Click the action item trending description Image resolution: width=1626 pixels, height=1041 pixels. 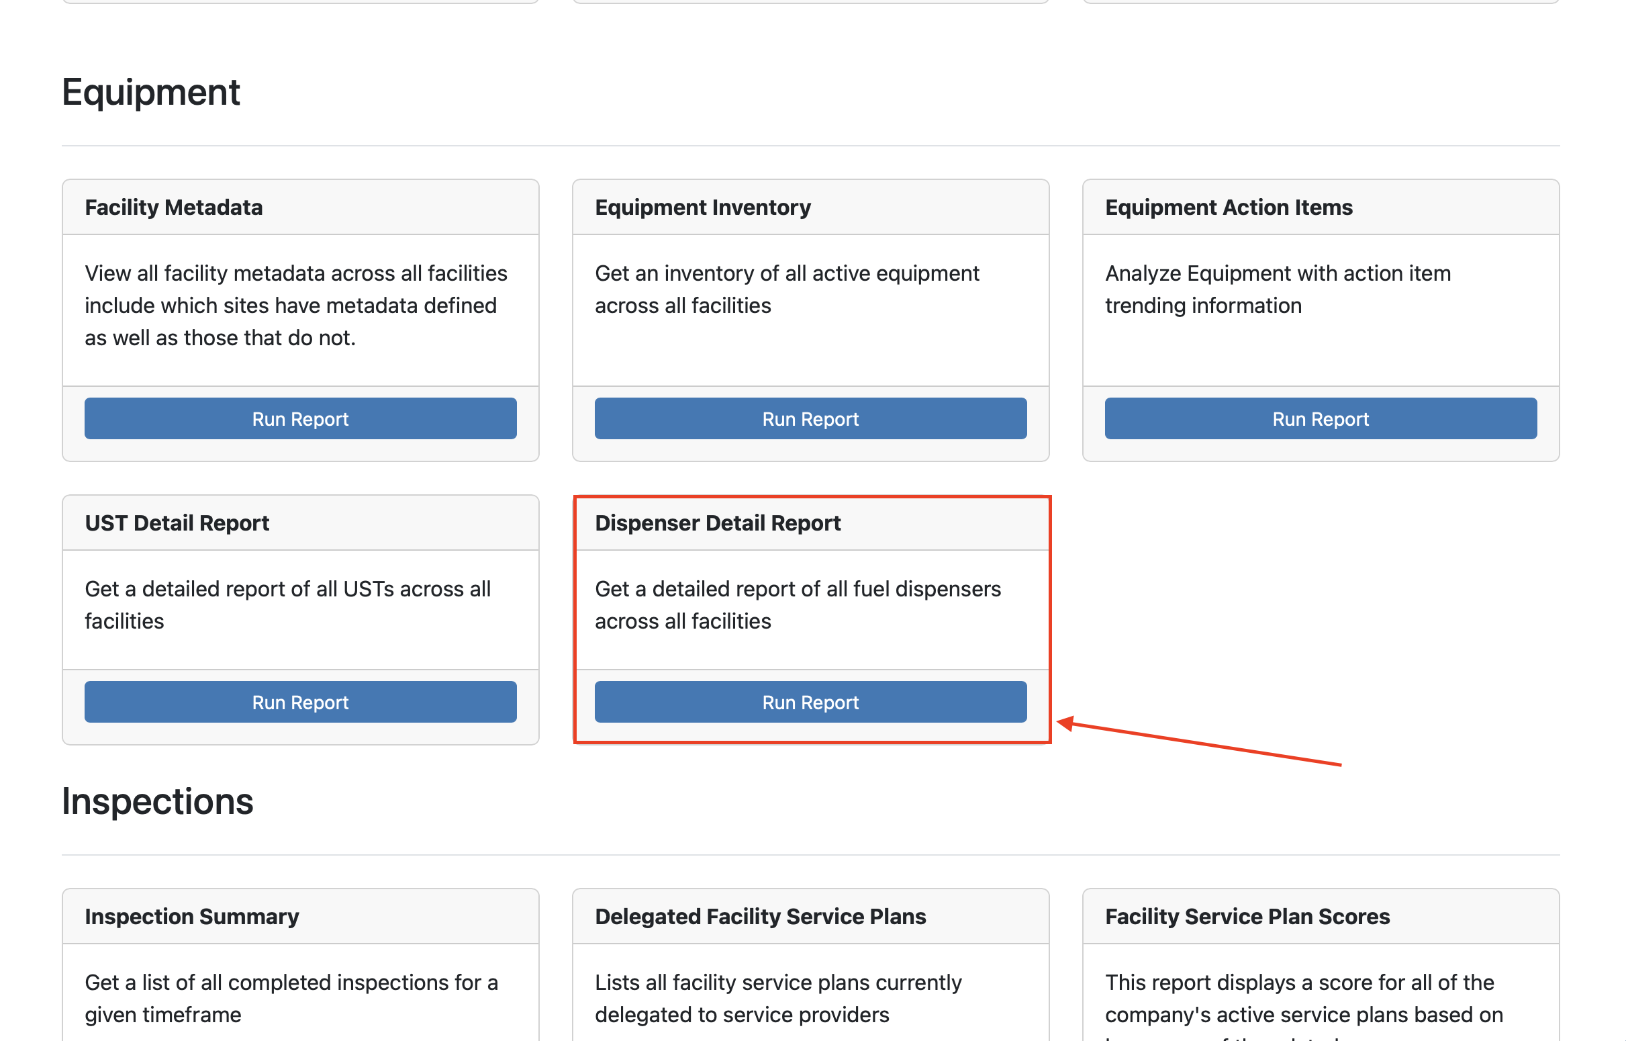click(x=1277, y=289)
